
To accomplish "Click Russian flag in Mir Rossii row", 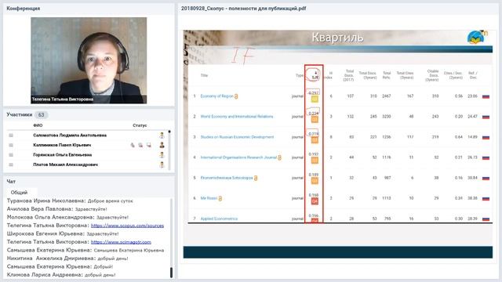I will (x=486, y=198).
